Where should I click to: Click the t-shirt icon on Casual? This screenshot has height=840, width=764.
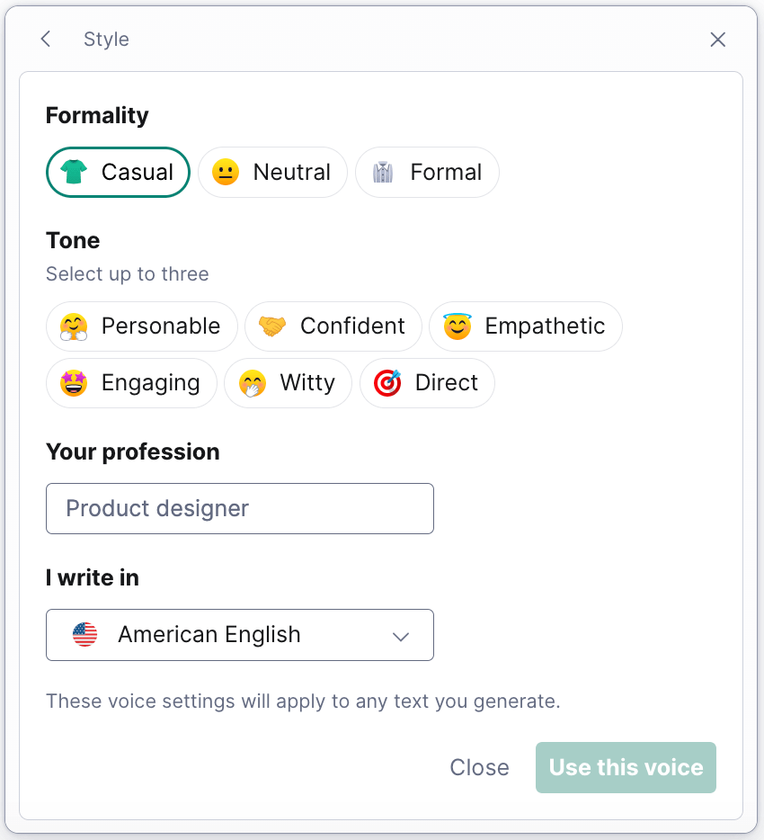point(75,172)
